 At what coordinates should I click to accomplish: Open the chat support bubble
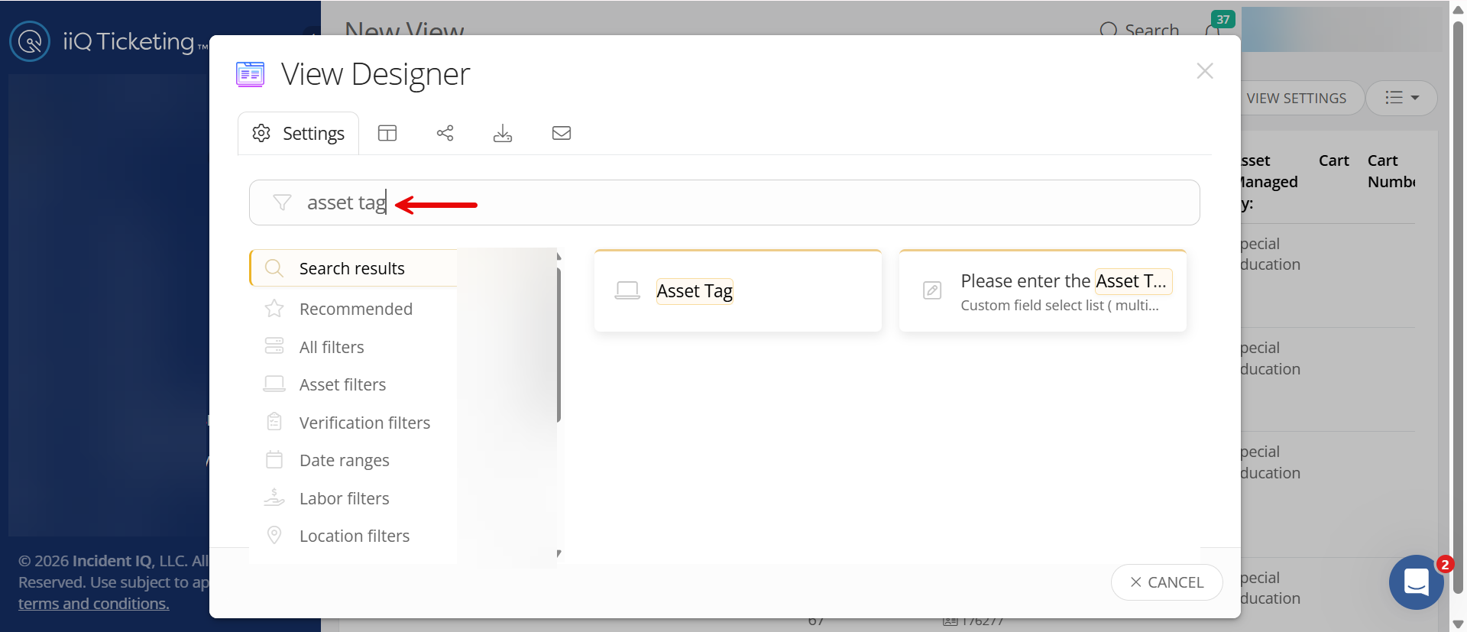1417,582
